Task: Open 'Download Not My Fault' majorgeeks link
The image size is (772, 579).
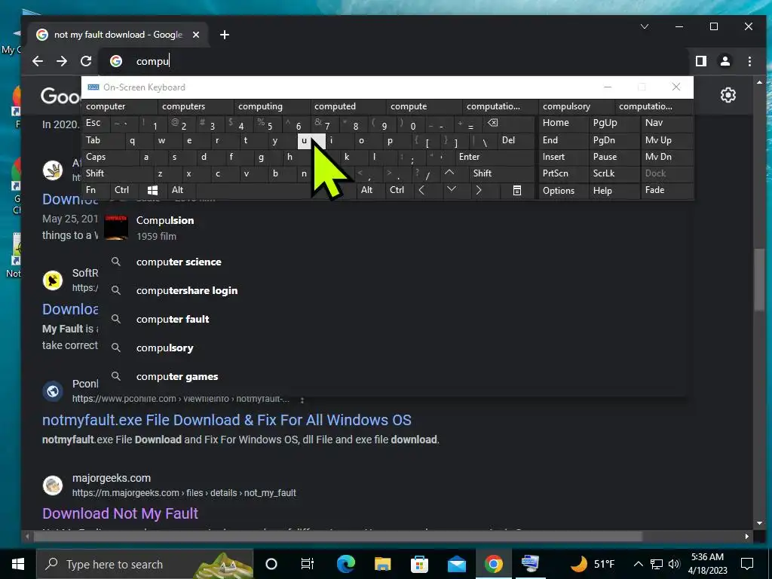Action: (120, 513)
